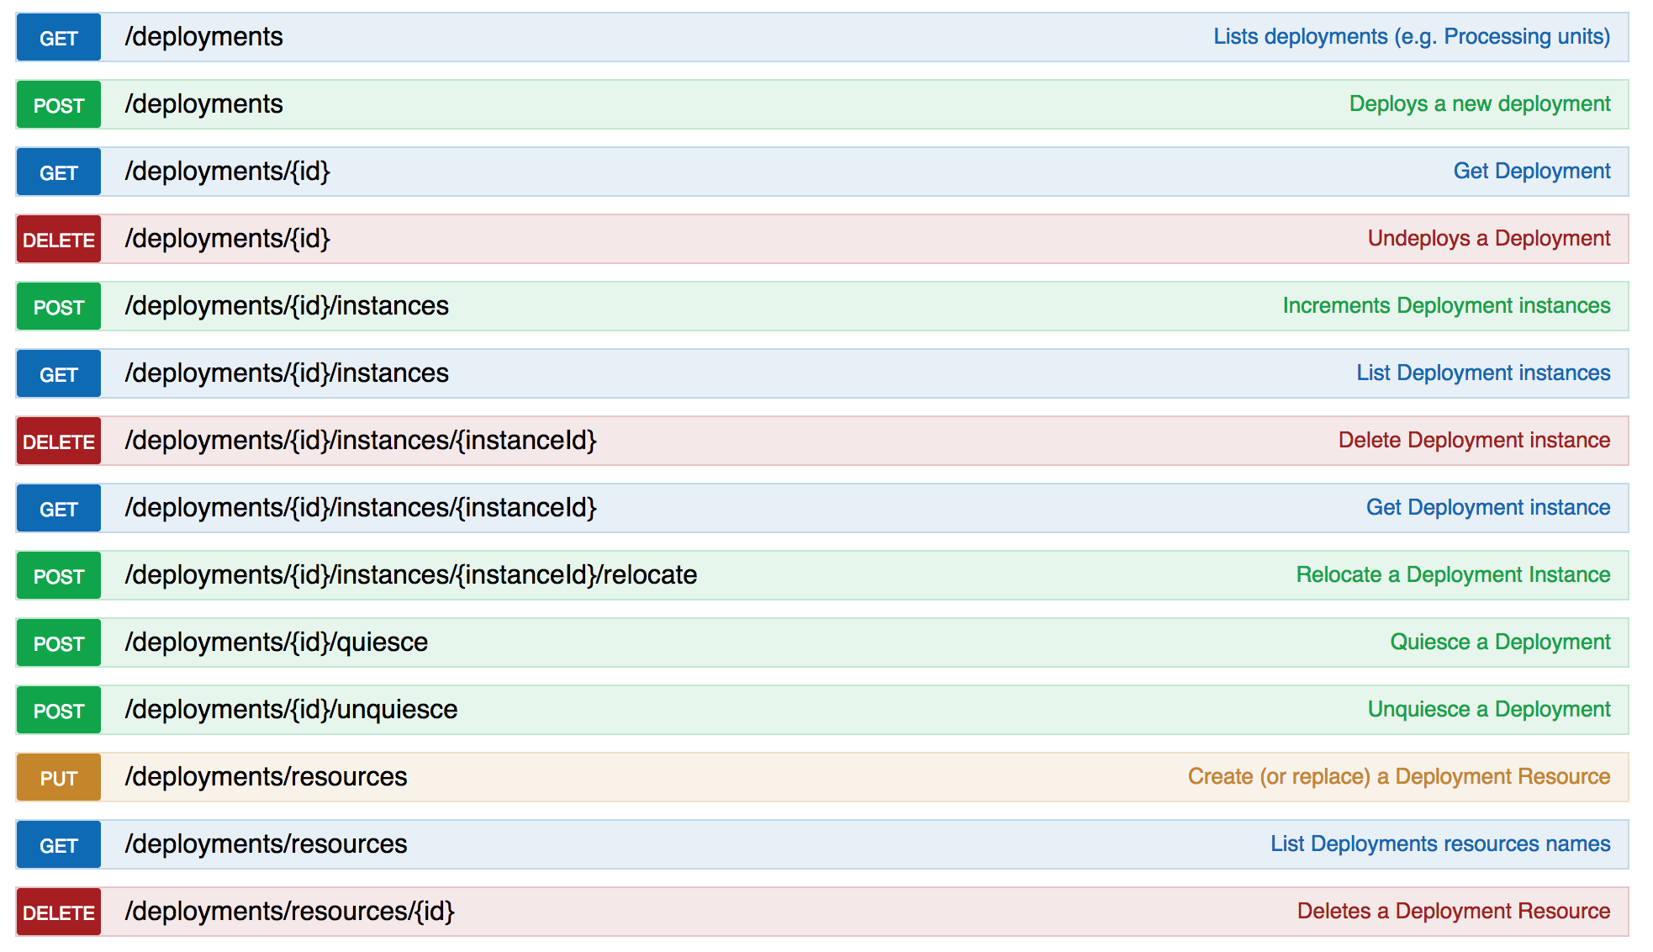The height and width of the screenshot is (952, 1653).
Task: Click POST badge for Deploys a new deployment
Action: click(59, 104)
